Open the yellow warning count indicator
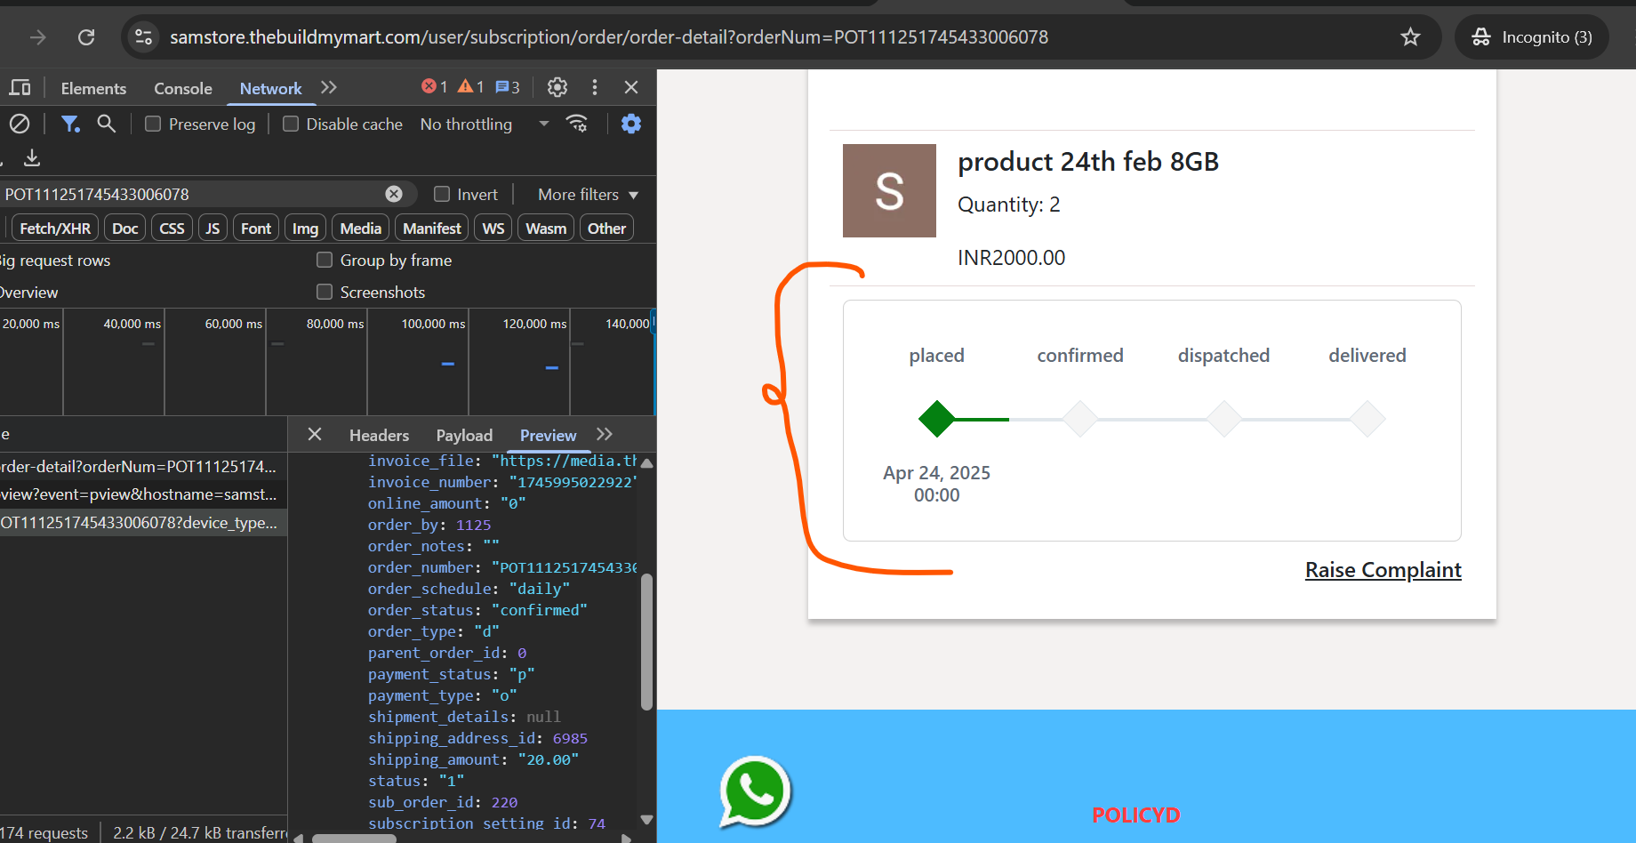The image size is (1636, 843). 470,87
